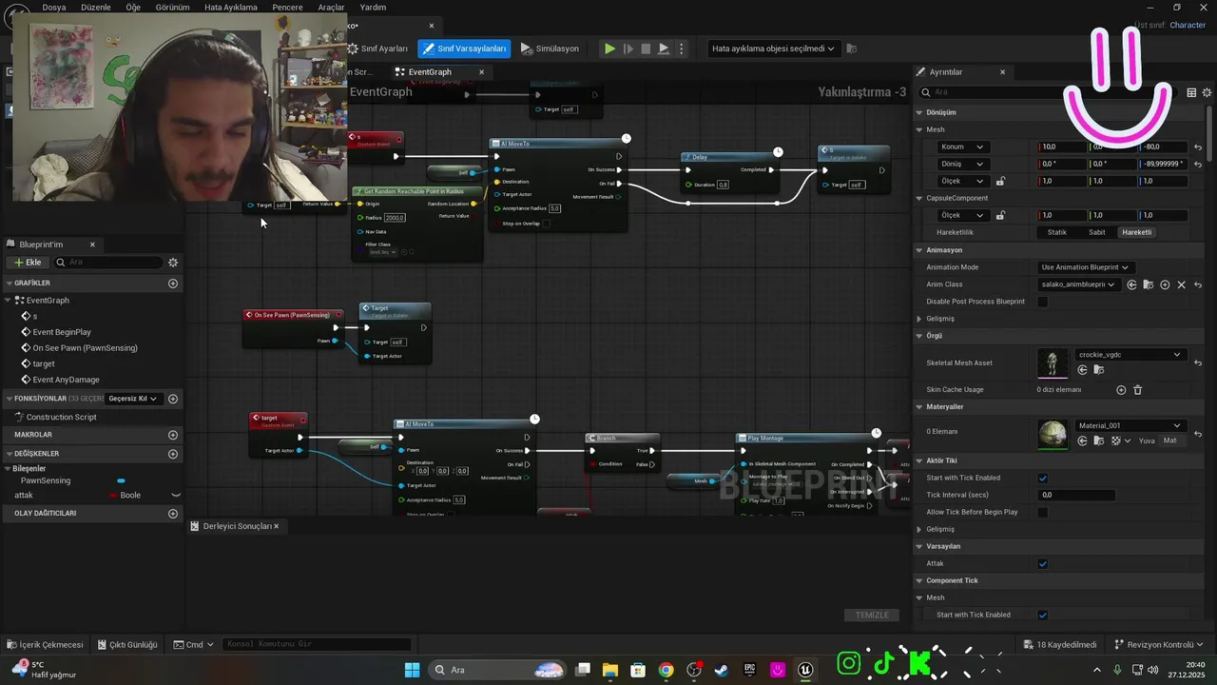Open Geçersiz Kıl override dropdown
Viewport: 1217px width, 685px height.
(132, 399)
